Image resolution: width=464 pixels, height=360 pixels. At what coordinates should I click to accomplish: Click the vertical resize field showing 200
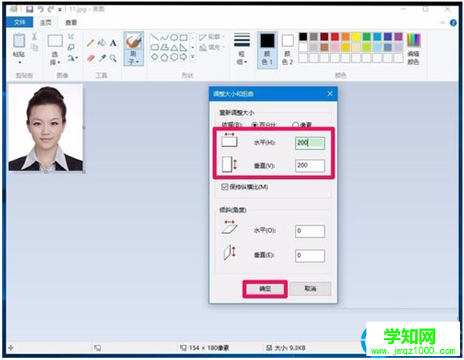(310, 166)
